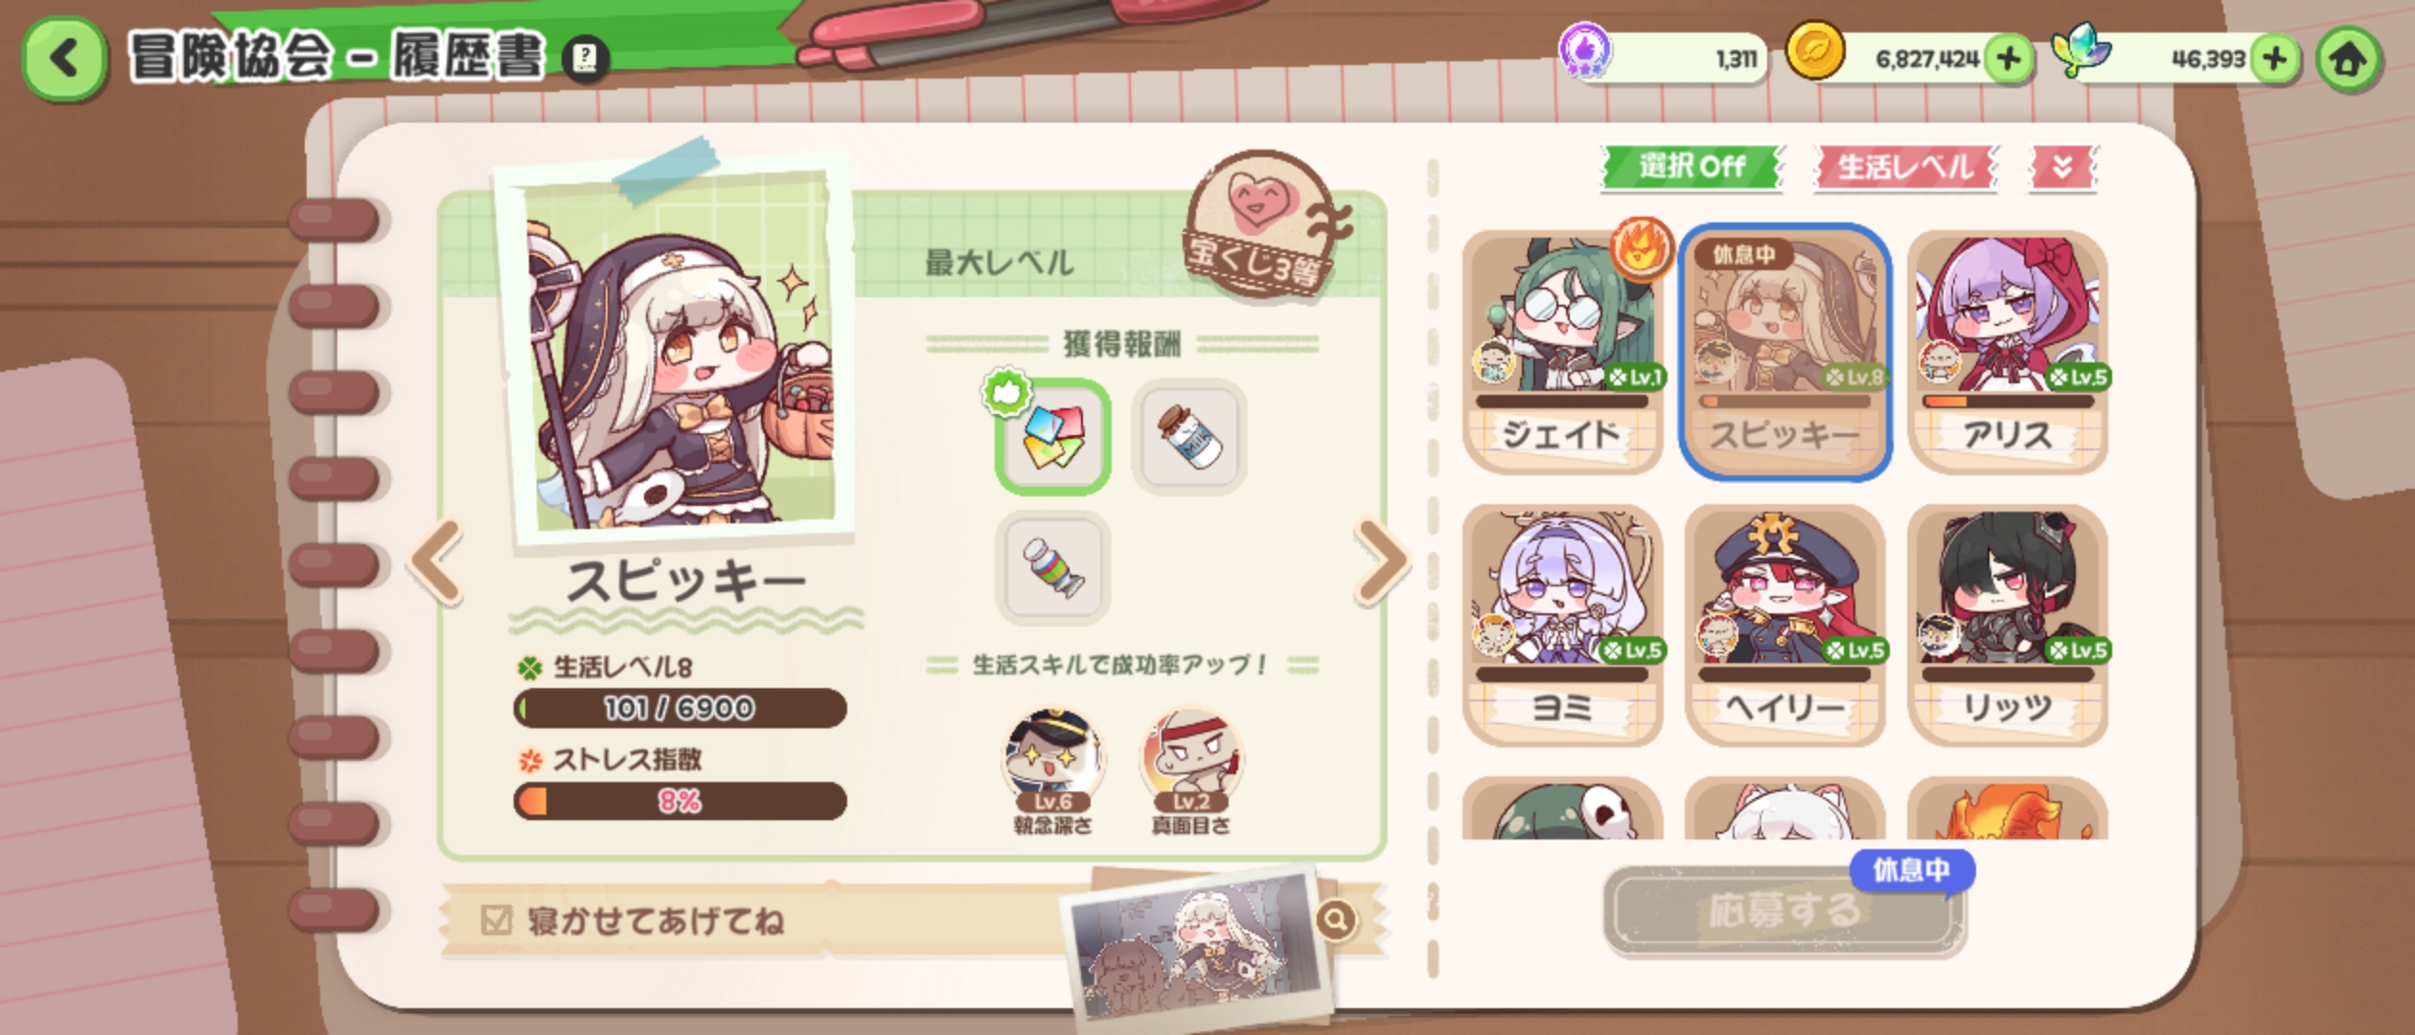Add gold coins with the plus button
The height and width of the screenshot is (1035, 2415).
click(x=2009, y=59)
